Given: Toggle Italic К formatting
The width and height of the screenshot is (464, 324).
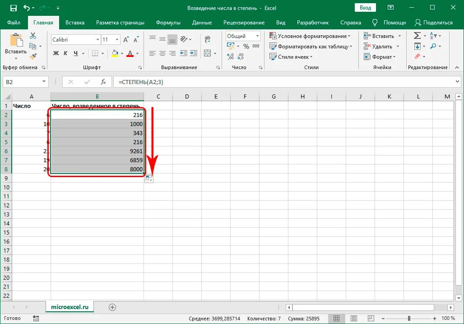Looking at the screenshot, I should (x=65, y=53).
